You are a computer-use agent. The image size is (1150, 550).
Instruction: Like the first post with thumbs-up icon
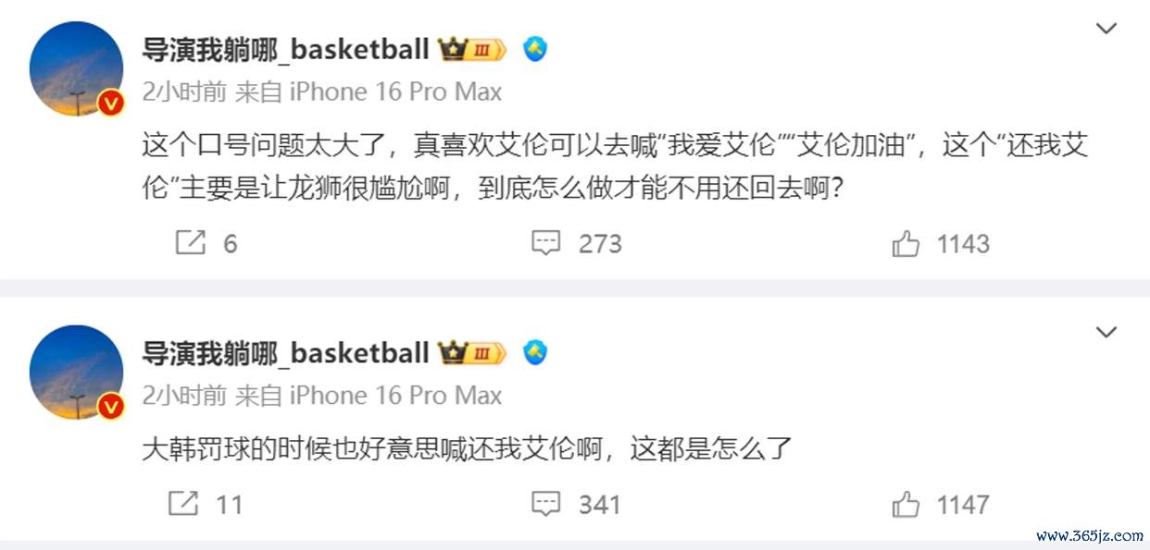pyautogui.click(x=905, y=243)
